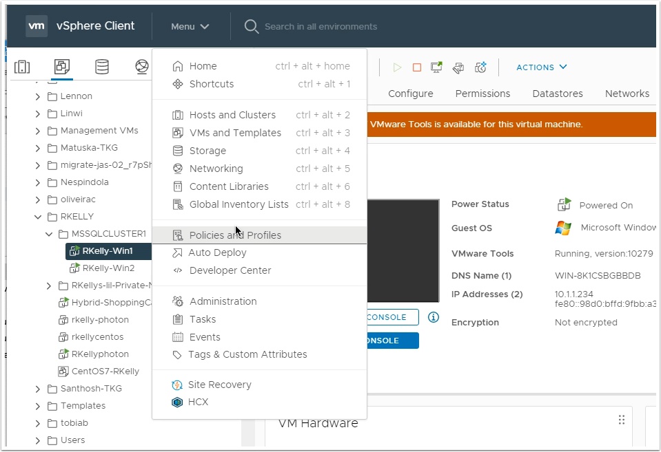Click the Microsoft Windows guest OS logo
Image resolution: width=661 pixels, height=452 pixels.
[563, 228]
